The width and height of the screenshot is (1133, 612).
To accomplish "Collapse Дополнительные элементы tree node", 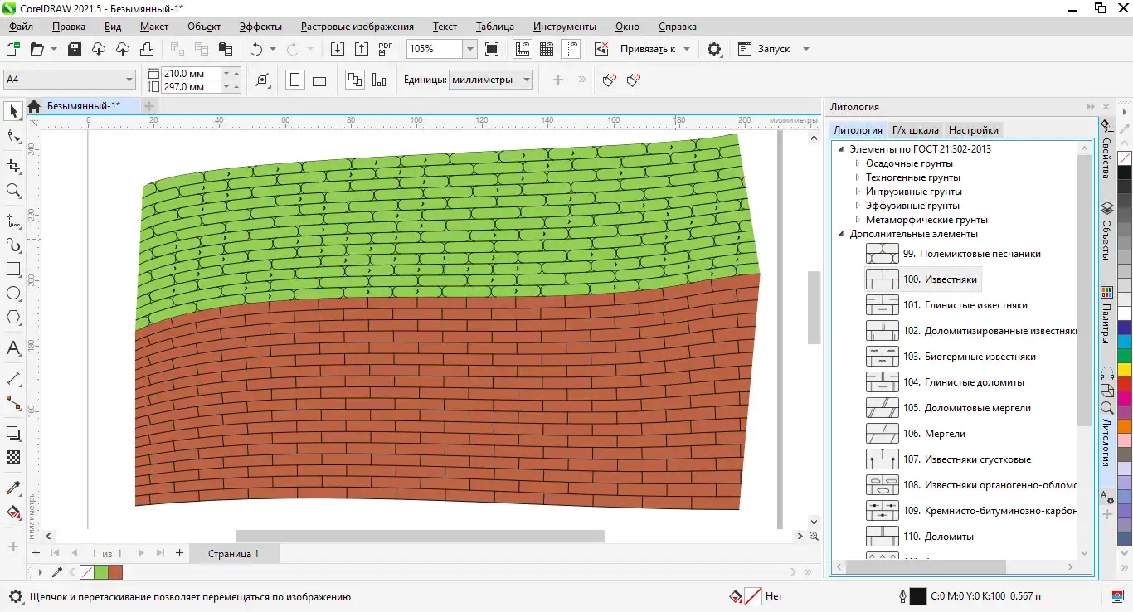I will 842,234.
